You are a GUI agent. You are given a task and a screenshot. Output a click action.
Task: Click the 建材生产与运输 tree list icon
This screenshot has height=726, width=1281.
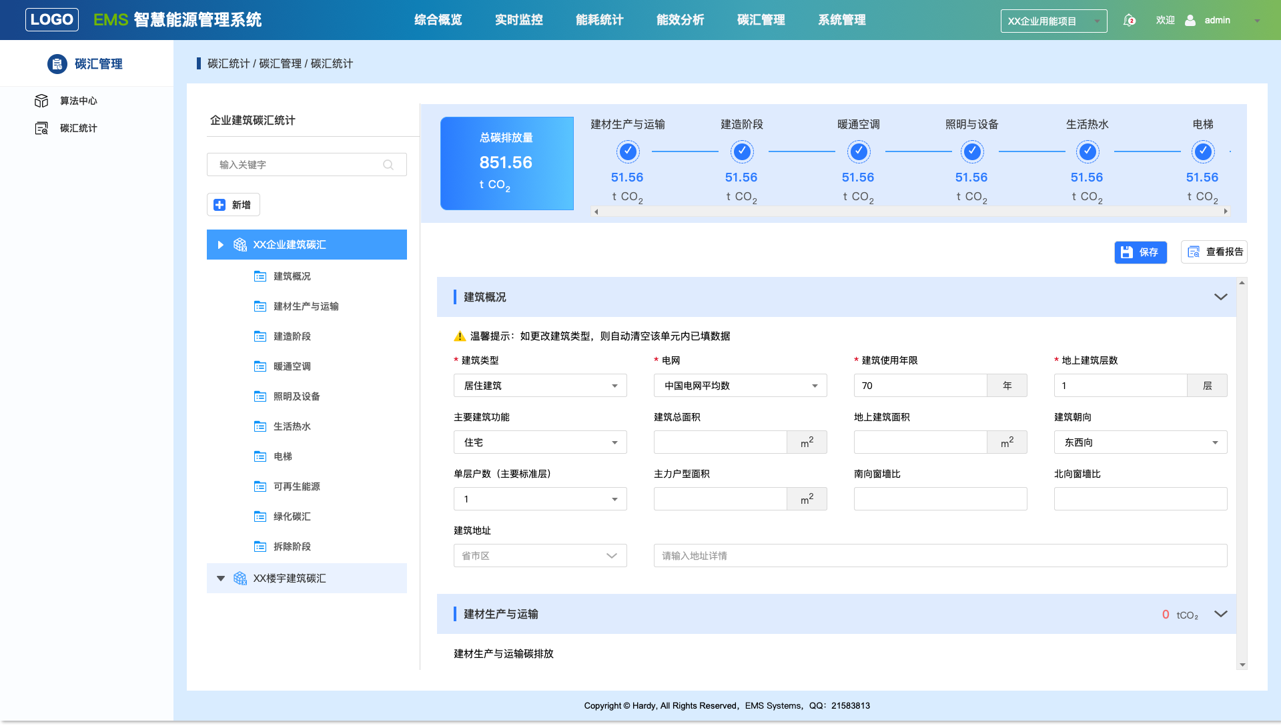[260, 306]
